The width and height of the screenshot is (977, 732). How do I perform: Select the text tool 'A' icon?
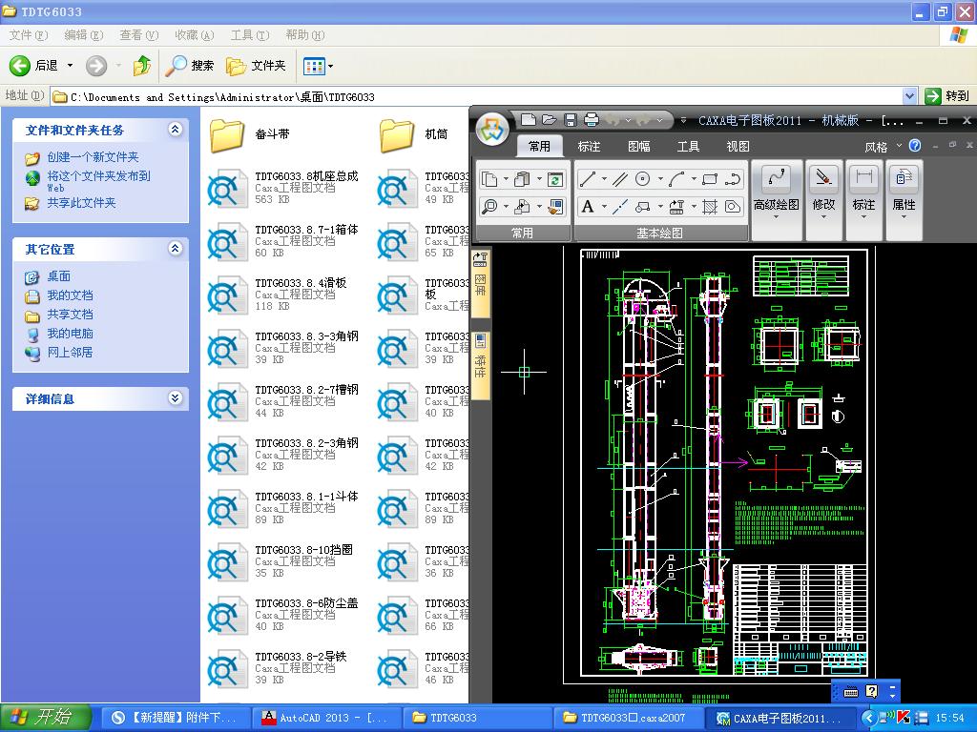(588, 206)
